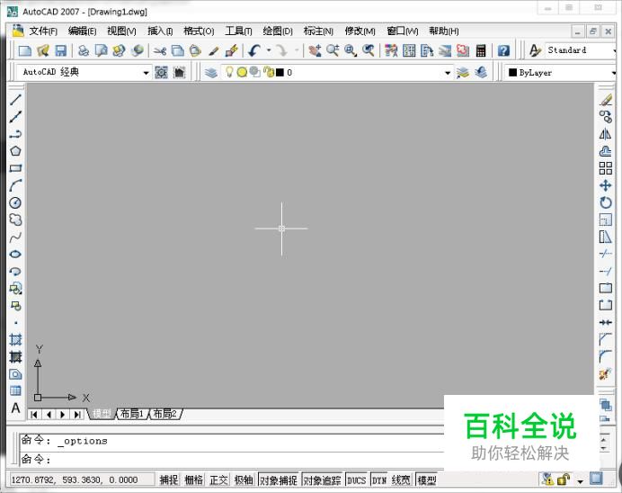Toggle 正交 ortho mode
622x493 pixels.
(218, 480)
